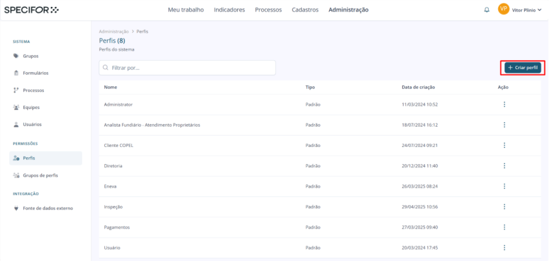Open the Processos top menu

tap(268, 10)
